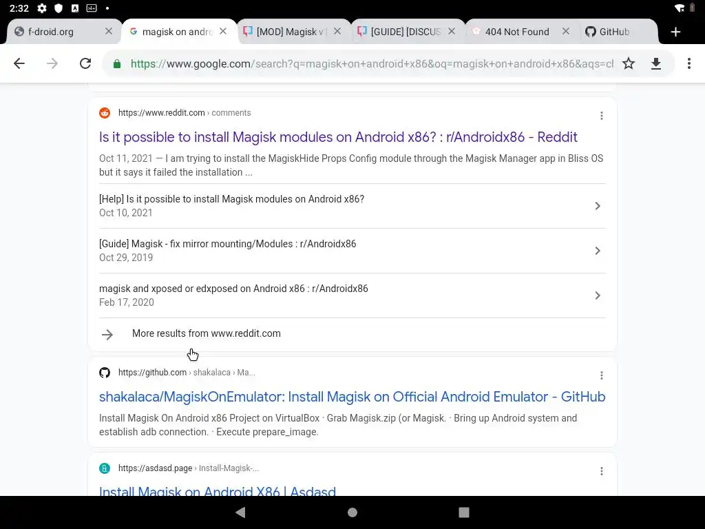Click the green padlock security icon
The width and height of the screenshot is (705, 529).
[117, 64]
